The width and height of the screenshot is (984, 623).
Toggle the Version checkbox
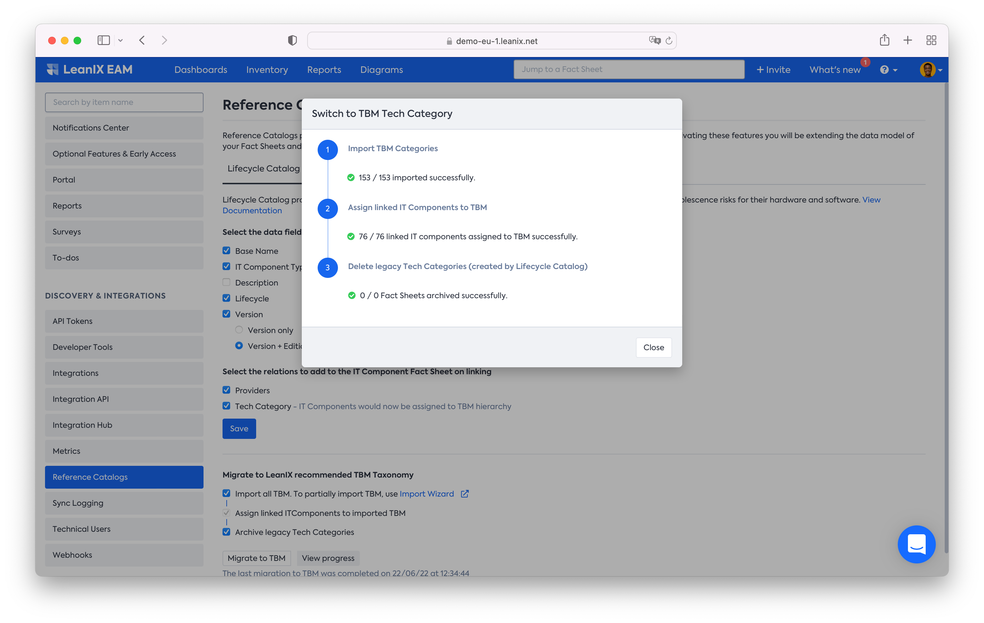coord(226,314)
